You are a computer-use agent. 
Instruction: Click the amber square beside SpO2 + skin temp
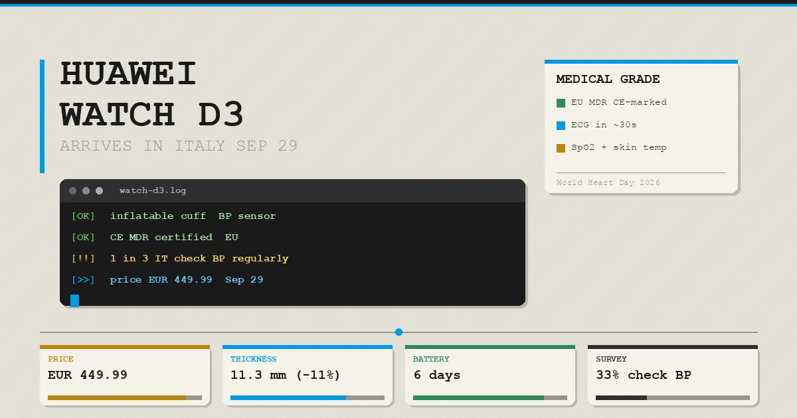561,148
